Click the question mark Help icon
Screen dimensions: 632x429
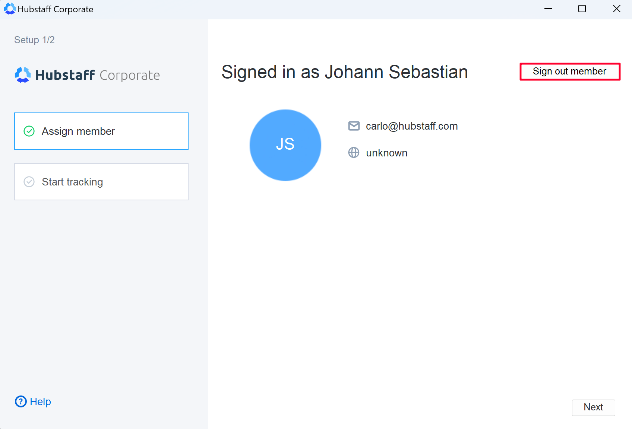click(21, 401)
